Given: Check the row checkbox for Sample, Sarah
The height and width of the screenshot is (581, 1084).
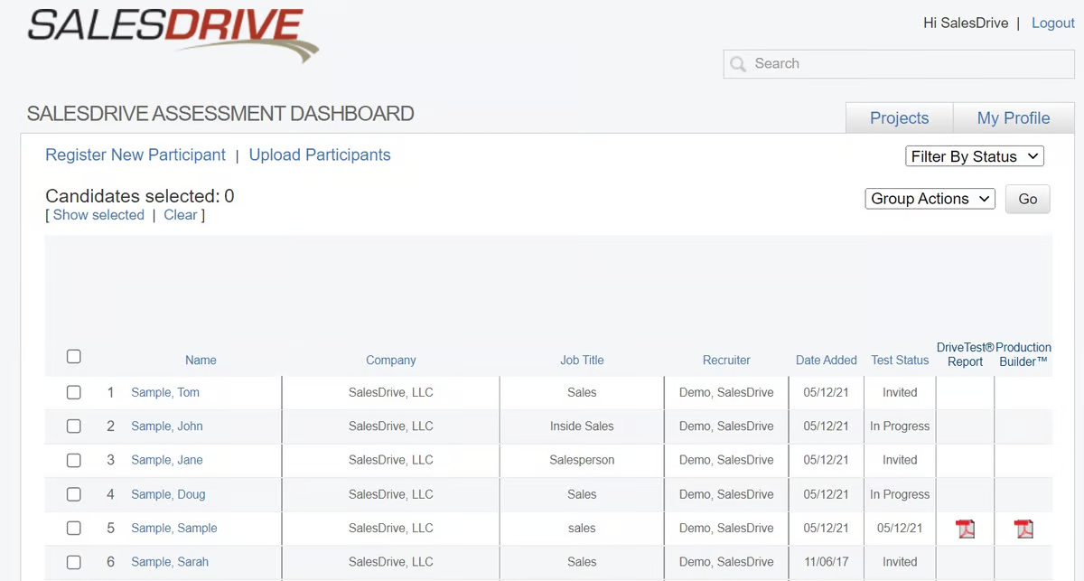Looking at the screenshot, I should [73, 561].
